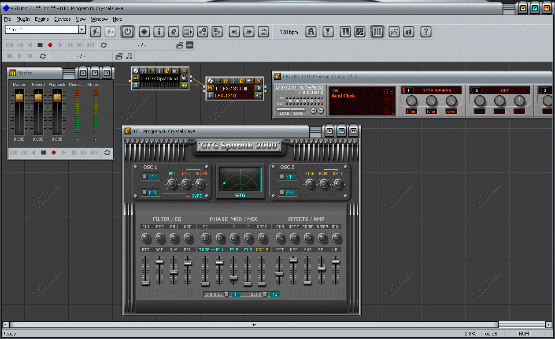Click the Playback level fader
The width and height of the screenshot is (555, 339).
click(57, 97)
